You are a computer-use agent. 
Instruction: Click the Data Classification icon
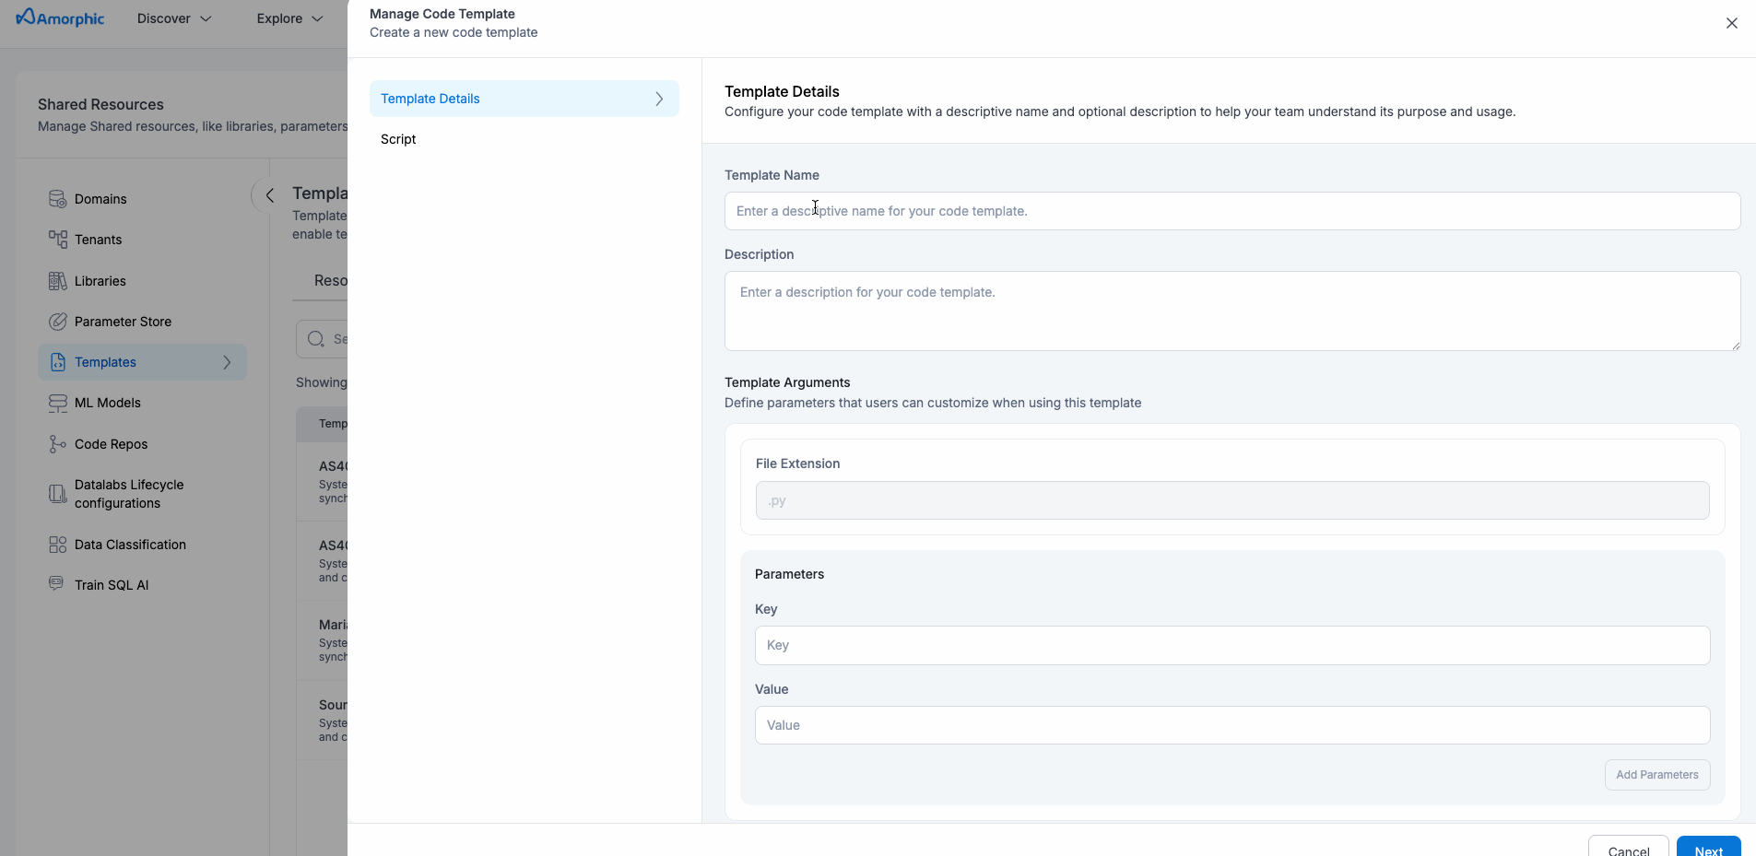(x=57, y=545)
